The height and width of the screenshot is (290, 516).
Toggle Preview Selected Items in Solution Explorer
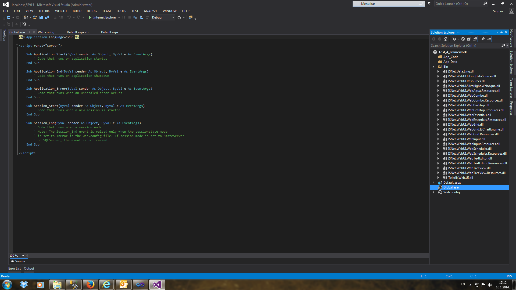tap(489, 39)
